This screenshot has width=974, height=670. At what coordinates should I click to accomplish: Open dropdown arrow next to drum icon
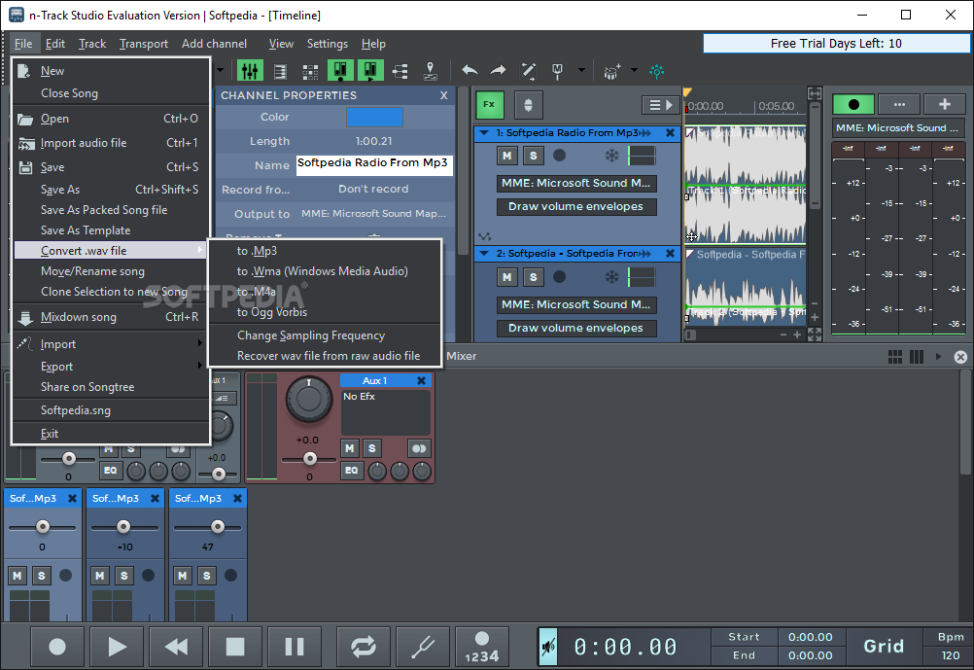pyautogui.click(x=634, y=70)
